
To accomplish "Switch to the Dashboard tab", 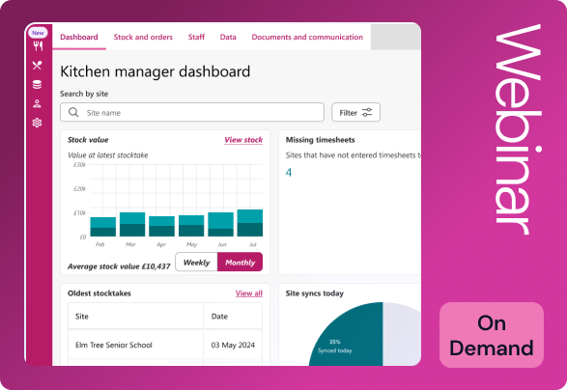I will 79,37.
